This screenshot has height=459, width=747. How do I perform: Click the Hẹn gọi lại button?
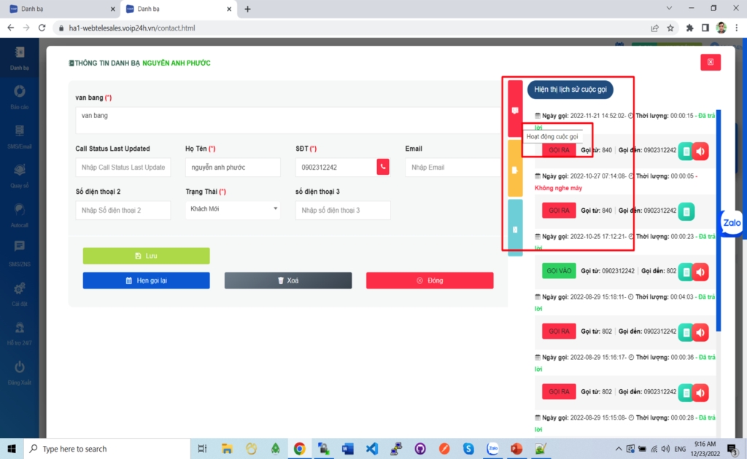point(146,280)
